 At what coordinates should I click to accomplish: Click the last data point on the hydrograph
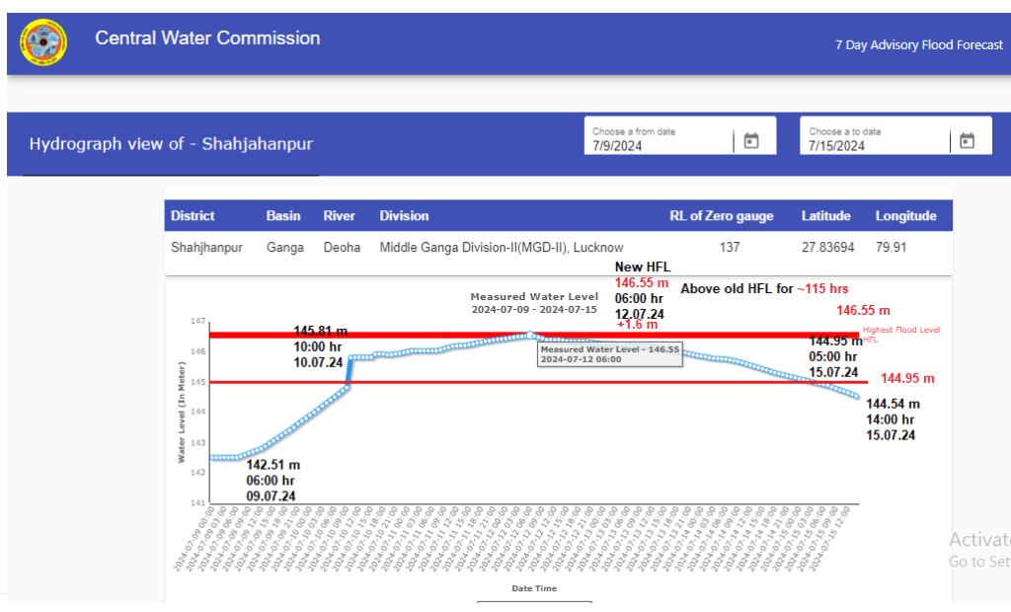point(855,396)
